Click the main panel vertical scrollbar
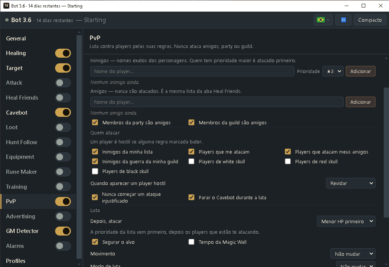The image size is (389, 267). coord(386,152)
